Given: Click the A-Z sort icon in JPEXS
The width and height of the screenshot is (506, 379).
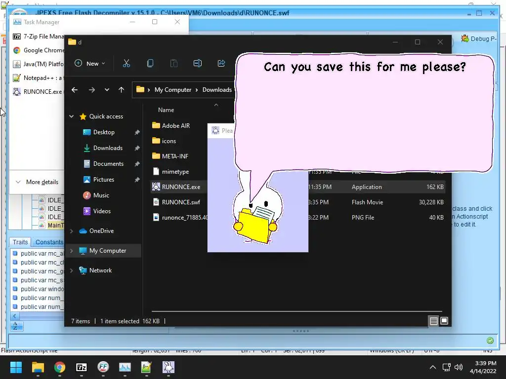Looking at the screenshot, I should point(16,326).
